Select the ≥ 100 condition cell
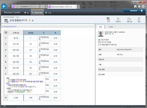 16,98
